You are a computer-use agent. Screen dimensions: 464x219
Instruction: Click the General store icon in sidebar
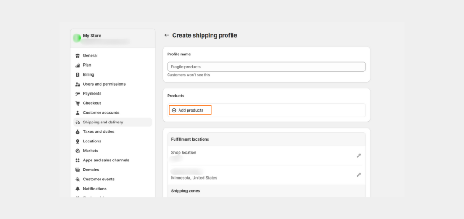[77, 56]
